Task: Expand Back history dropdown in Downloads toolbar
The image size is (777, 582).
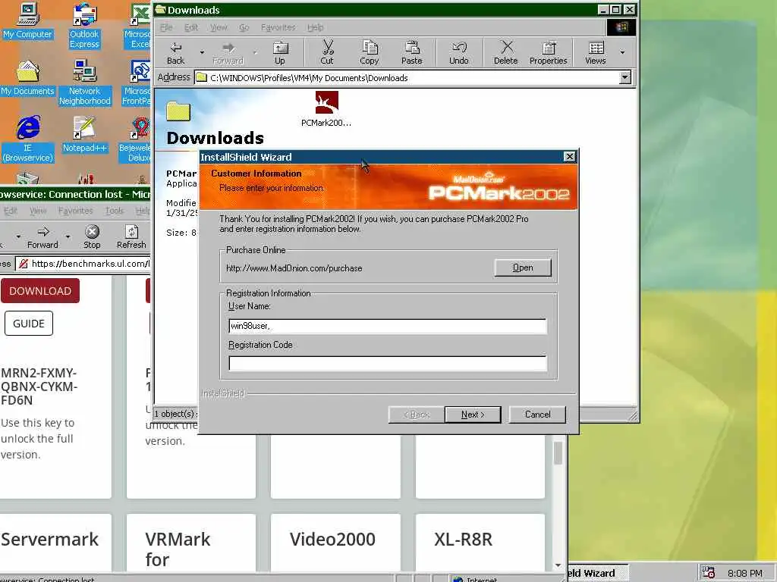Action: 202,52
